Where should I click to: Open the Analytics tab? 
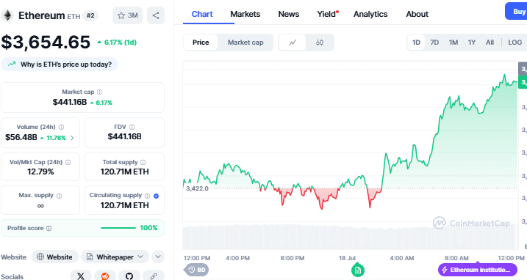click(x=370, y=14)
